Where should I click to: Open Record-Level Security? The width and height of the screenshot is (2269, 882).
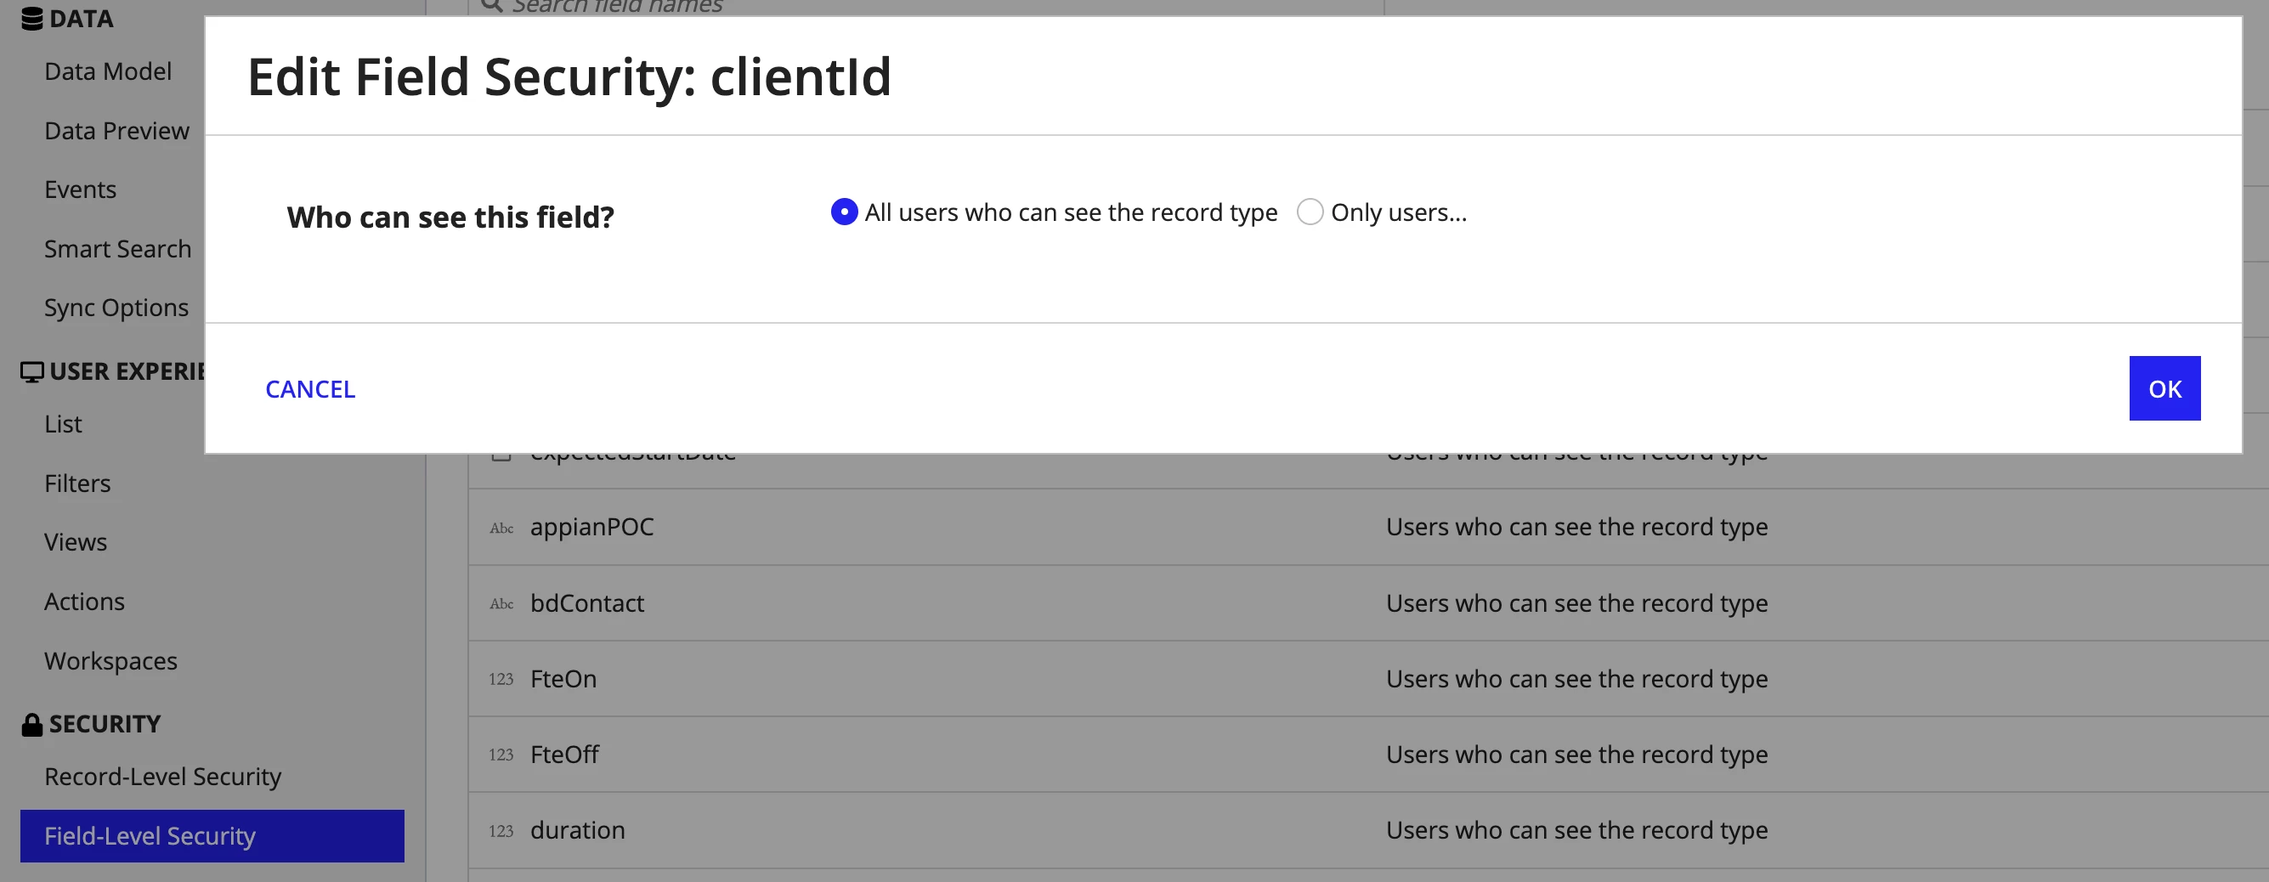(x=163, y=777)
